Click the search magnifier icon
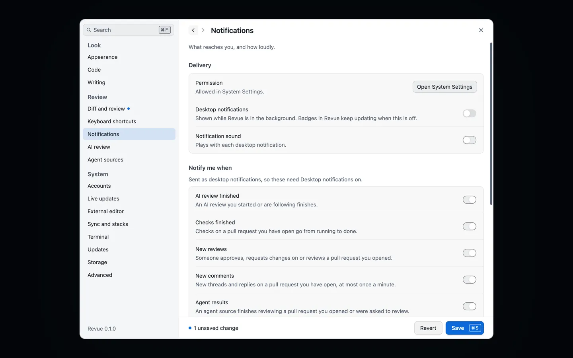The width and height of the screenshot is (573, 358). point(89,30)
